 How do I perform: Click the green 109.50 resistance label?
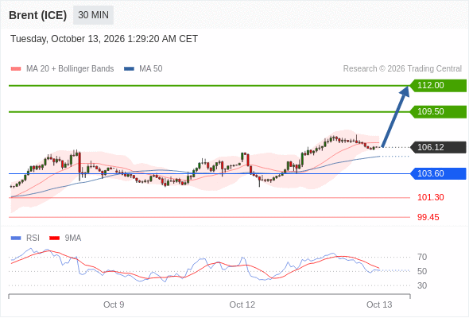click(438, 111)
